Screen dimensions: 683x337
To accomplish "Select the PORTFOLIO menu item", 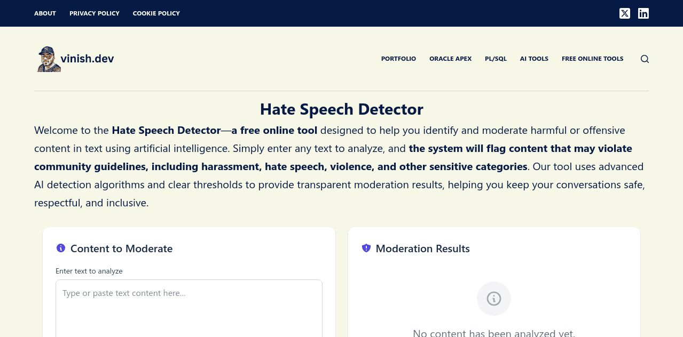I will point(398,59).
